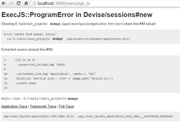Click the =yield(:head) source line
This screenshot has width=180, height=126.
click(26, 83)
